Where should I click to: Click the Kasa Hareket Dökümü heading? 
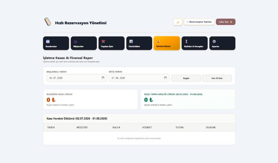pos(77,119)
